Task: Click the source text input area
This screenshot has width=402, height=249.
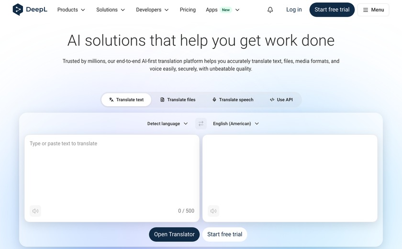Action: (112, 178)
